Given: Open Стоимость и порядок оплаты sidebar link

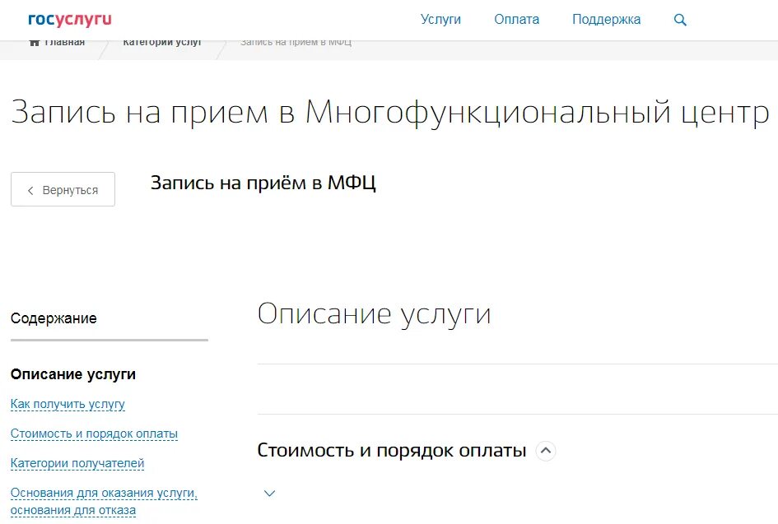Looking at the screenshot, I should [94, 434].
